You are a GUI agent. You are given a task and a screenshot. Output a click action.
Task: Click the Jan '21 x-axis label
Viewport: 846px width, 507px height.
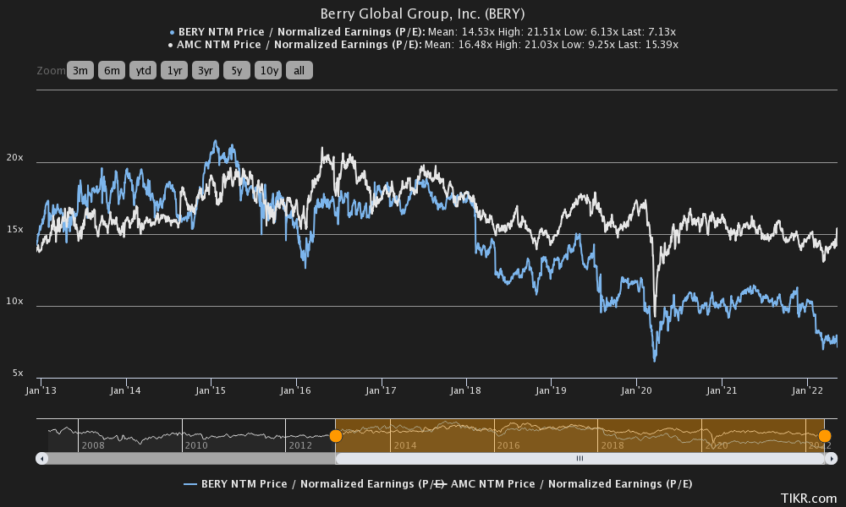pyautogui.click(x=722, y=390)
